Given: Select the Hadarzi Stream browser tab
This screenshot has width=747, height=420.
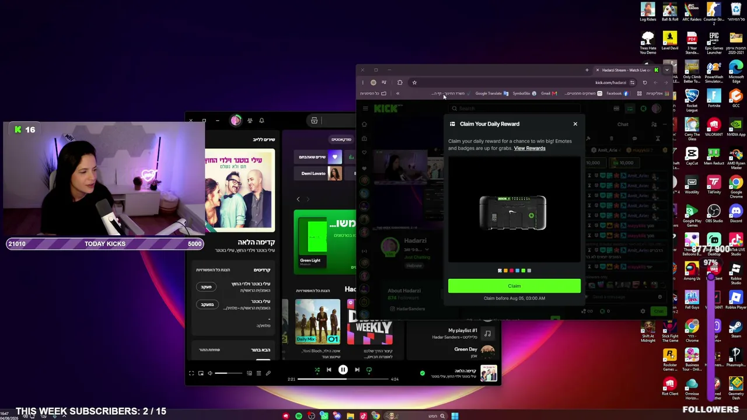Looking at the screenshot, I should (x=627, y=70).
